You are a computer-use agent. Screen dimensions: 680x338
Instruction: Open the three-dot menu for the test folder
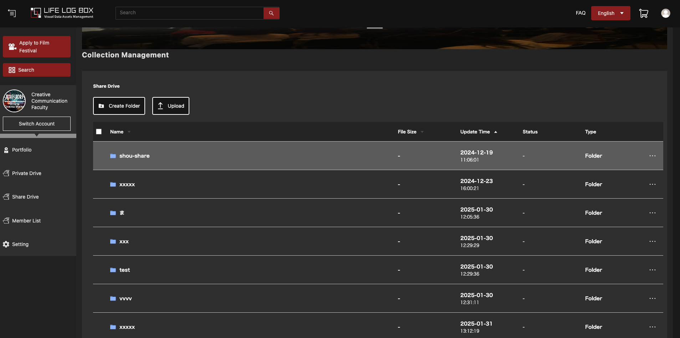click(x=652, y=270)
